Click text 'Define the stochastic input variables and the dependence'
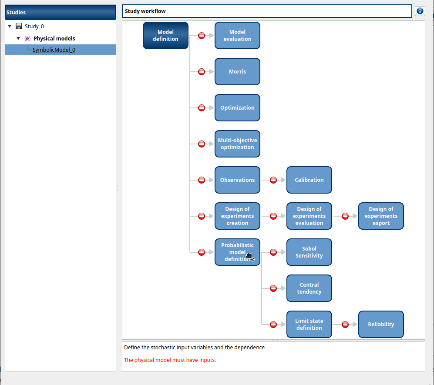Viewport: 434px width, 385px height. [194, 348]
